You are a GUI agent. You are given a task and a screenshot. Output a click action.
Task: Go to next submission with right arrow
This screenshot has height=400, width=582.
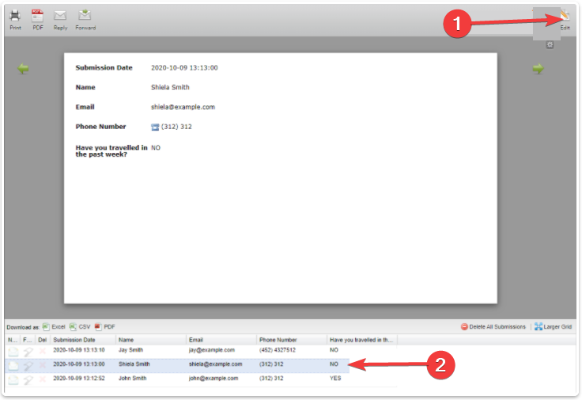tap(538, 70)
